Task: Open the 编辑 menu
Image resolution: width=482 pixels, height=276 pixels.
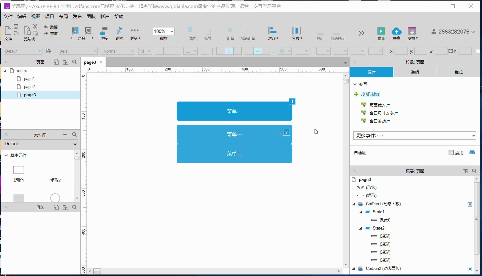Action: pyautogui.click(x=22, y=17)
